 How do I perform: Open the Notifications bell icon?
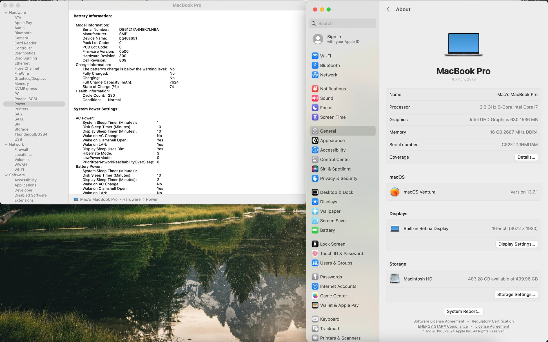pyautogui.click(x=315, y=89)
